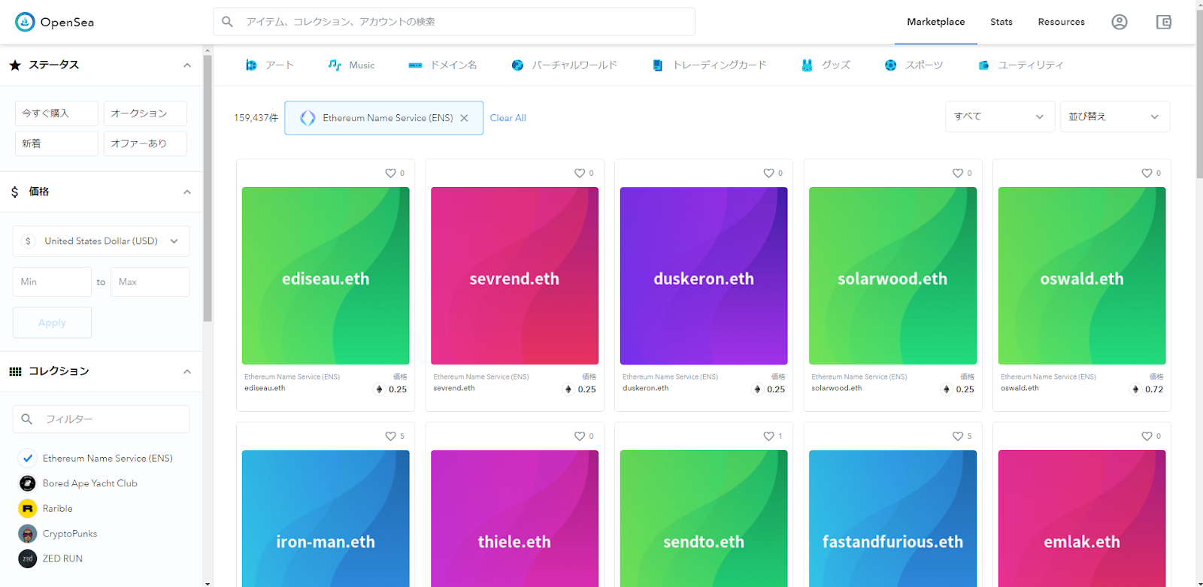Click the バーチャルワールド category icon

pos(517,65)
